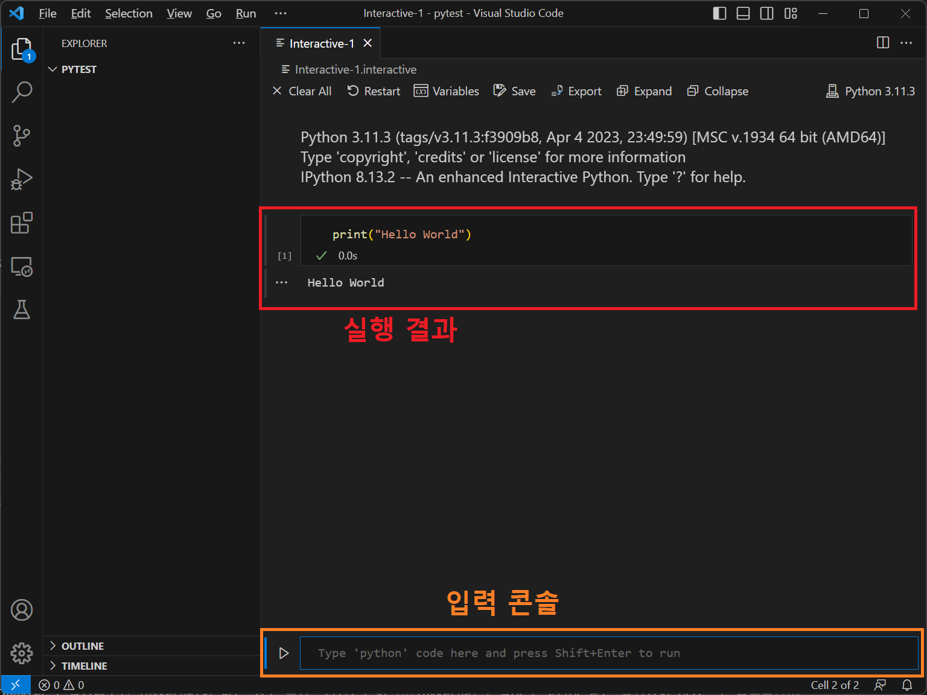Run the input cell with play button
The width and height of the screenshot is (927, 695).
coord(284,653)
